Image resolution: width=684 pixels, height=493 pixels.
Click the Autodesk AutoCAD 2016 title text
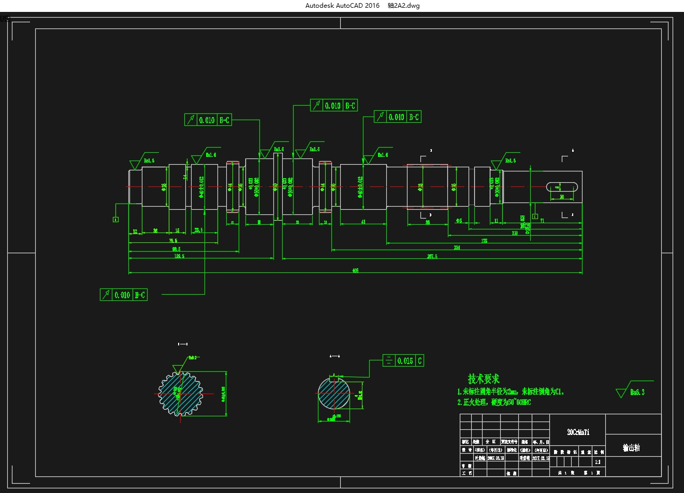pyautogui.click(x=342, y=6)
